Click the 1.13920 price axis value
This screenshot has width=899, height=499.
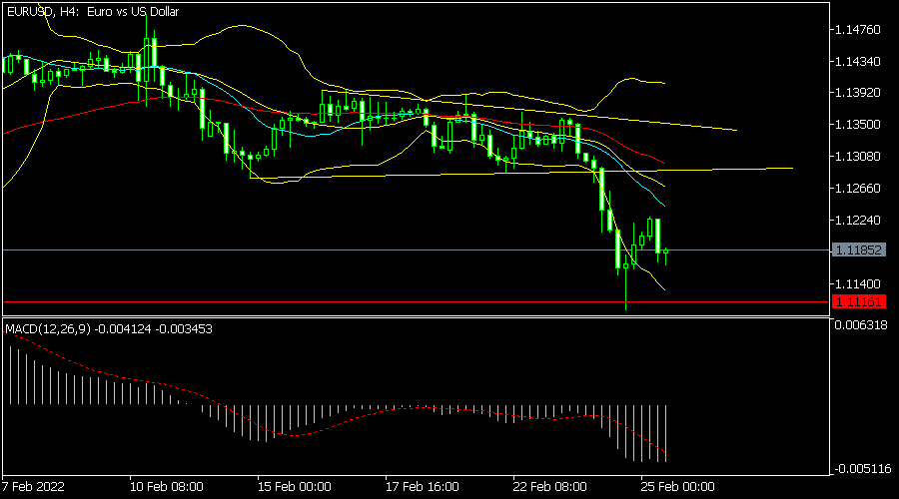click(858, 93)
